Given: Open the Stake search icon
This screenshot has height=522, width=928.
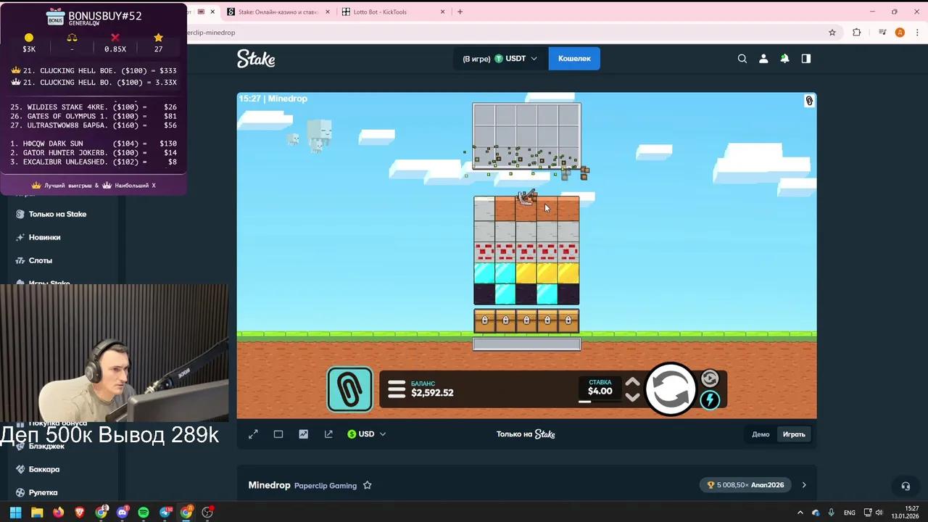Looking at the screenshot, I should 742,59.
